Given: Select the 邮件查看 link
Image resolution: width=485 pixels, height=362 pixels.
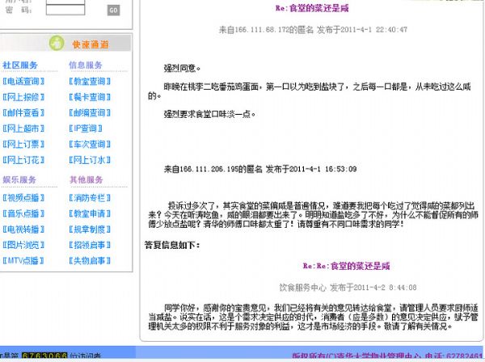Looking at the screenshot, I should [23, 113].
